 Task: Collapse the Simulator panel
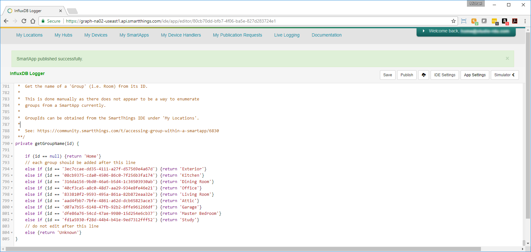[505, 75]
